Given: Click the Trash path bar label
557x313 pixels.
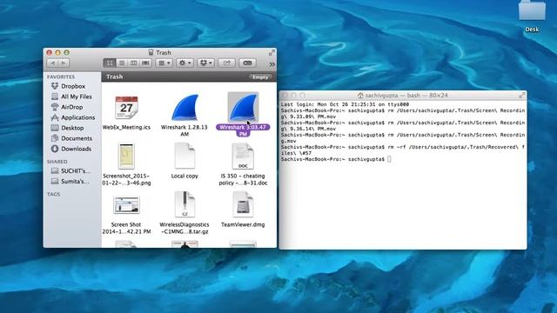Looking at the screenshot, I should (114, 77).
